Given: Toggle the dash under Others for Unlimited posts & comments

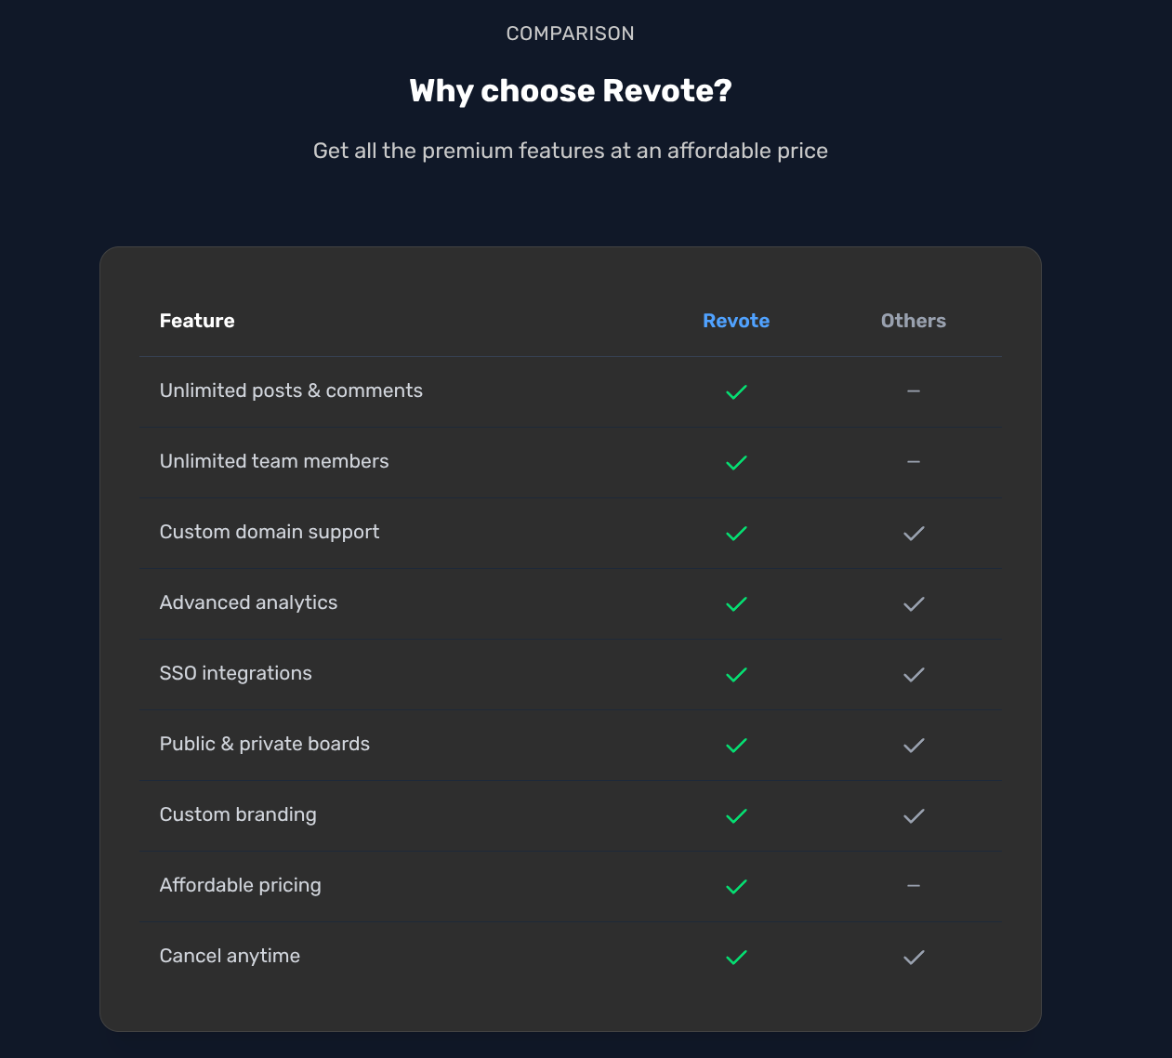Looking at the screenshot, I should pos(913,391).
